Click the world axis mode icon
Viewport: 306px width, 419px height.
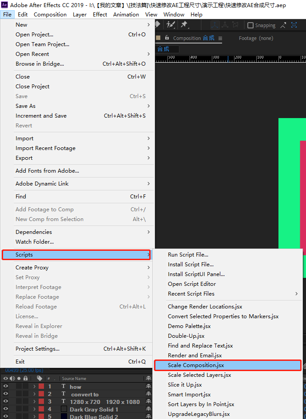[225, 25]
